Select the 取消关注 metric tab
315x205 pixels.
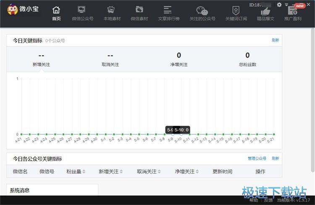pos(110,60)
